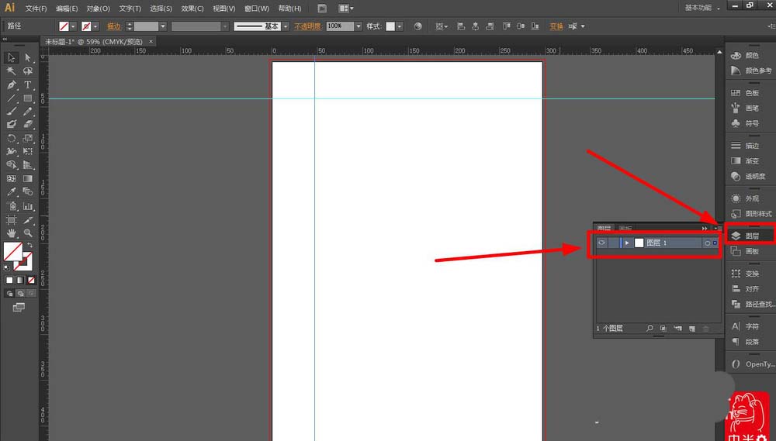Open the 效果(C) menu
The width and height of the screenshot is (776, 441).
point(192,9)
